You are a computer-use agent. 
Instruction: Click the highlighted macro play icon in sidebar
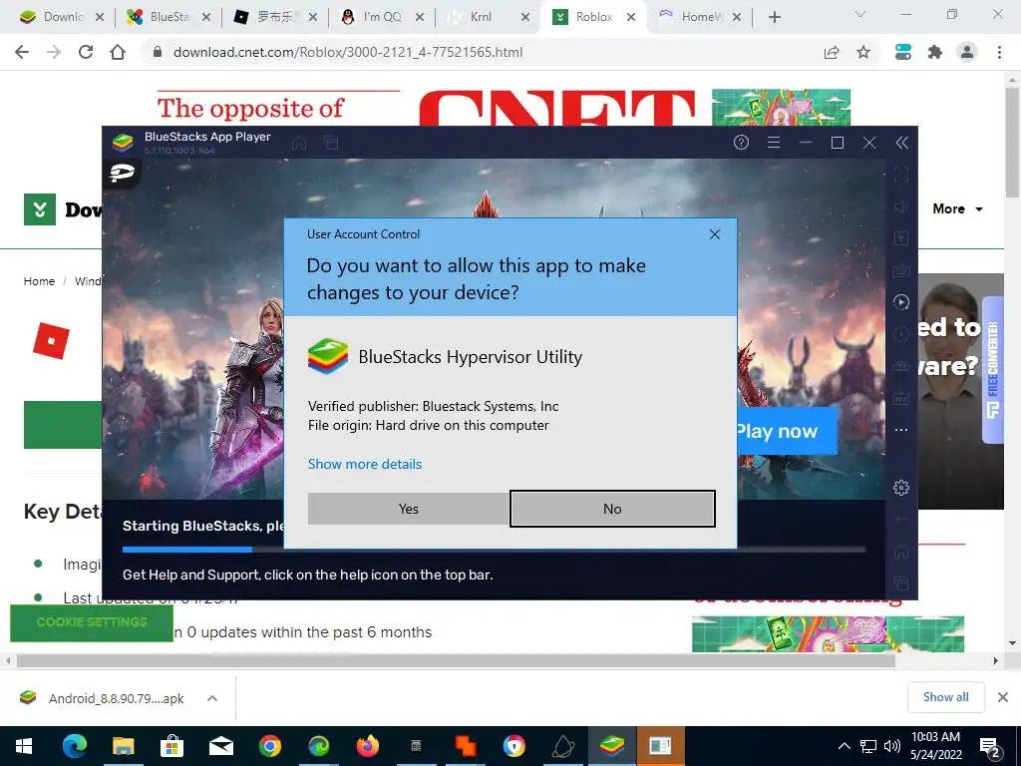(901, 302)
